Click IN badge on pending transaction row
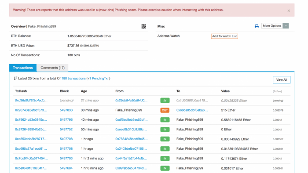Screen dimensions: 308x173 point(165,101)
